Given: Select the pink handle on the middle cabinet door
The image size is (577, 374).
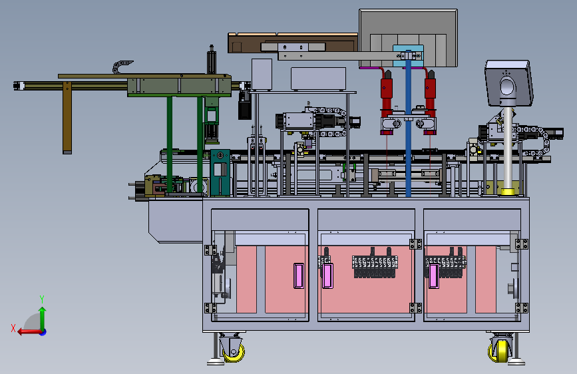Looking at the screenshot, I should pos(327,276).
